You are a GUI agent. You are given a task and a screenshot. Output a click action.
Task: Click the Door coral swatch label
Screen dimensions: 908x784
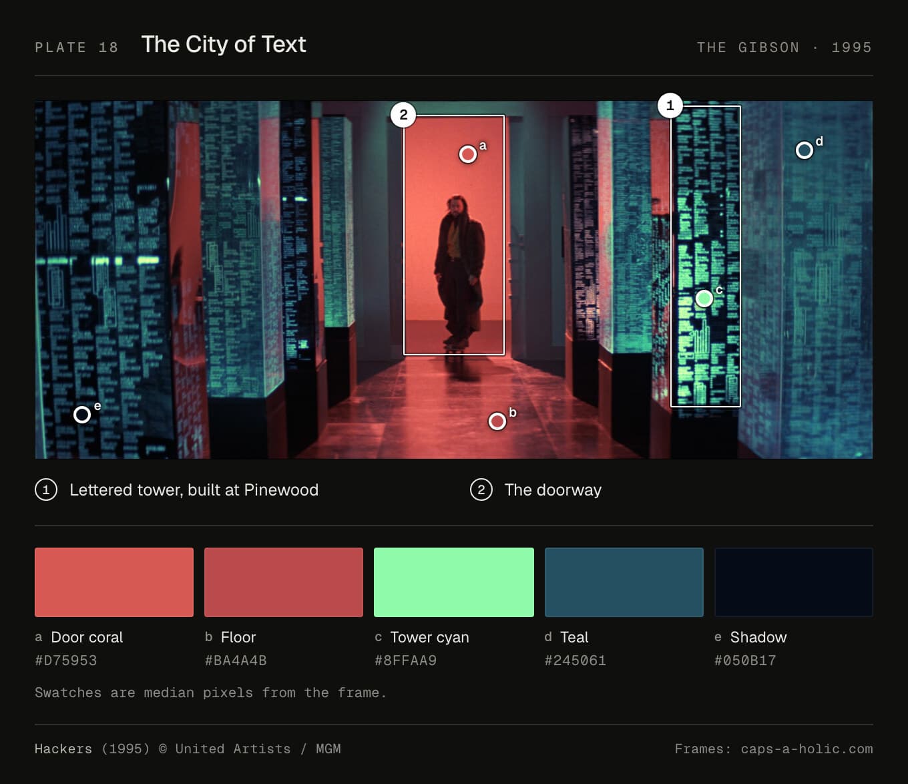pos(87,637)
